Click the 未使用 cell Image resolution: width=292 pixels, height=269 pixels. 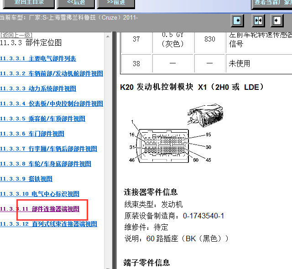259,64
